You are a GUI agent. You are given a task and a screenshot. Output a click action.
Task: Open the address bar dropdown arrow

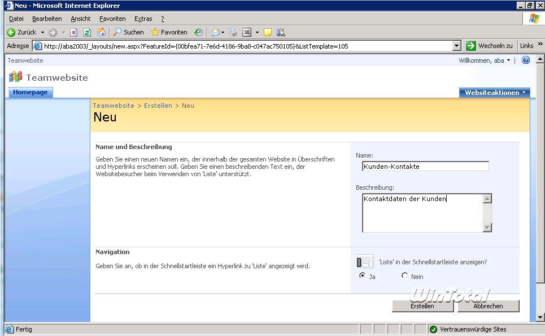(x=457, y=46)
